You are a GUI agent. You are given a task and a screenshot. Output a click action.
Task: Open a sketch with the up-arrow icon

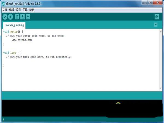(22, 17)
